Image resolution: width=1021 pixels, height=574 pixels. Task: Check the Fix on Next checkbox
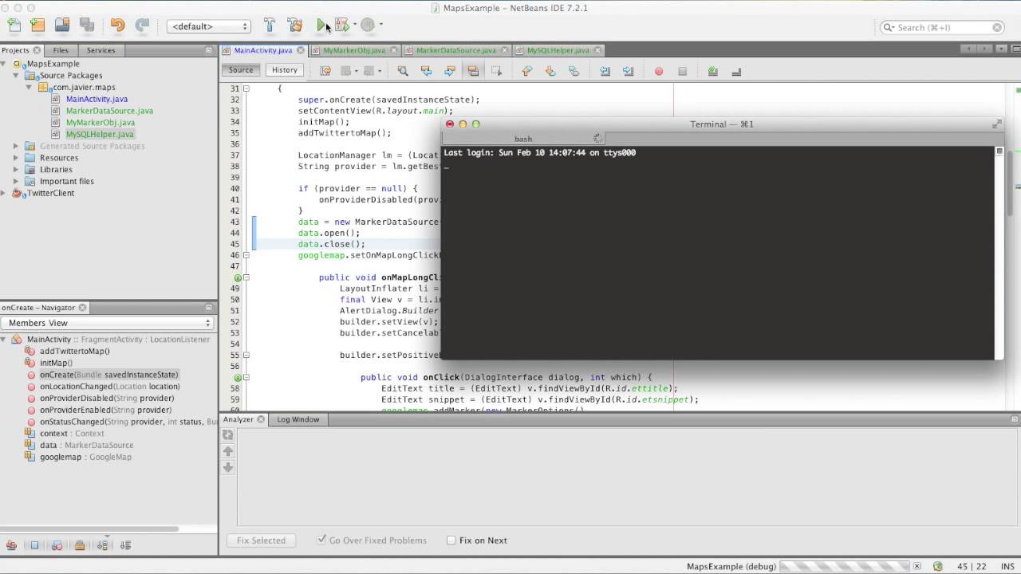pos(451,540)
